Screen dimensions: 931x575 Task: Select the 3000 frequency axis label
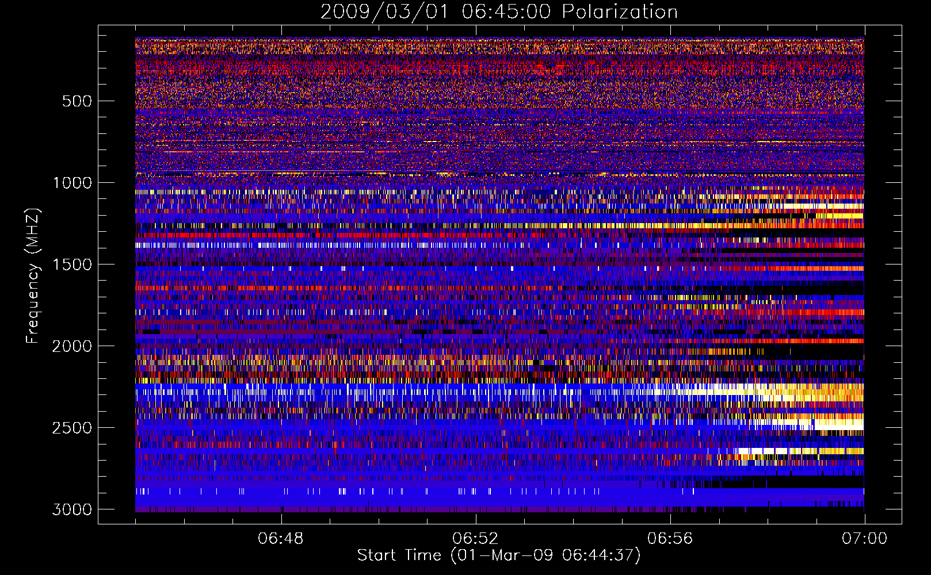[72, 509]
